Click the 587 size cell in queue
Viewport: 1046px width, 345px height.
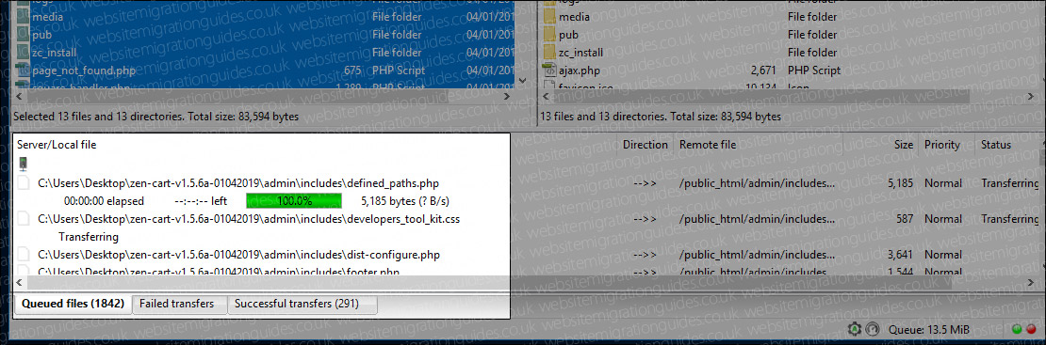click(905, 218)
